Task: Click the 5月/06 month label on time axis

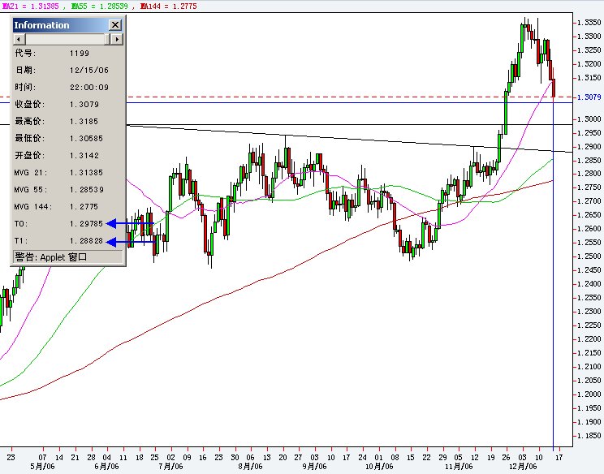Action: point(42,467)
